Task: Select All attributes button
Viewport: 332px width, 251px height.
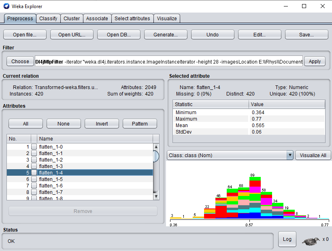Action: (x=26, y=123)
